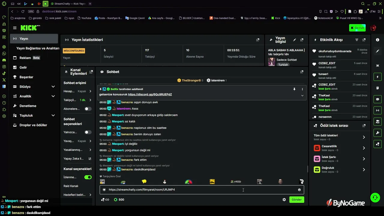This screenshot has width=384, height=216.
Task: Open the Yavaş mode option
Action: pos(77,141)
